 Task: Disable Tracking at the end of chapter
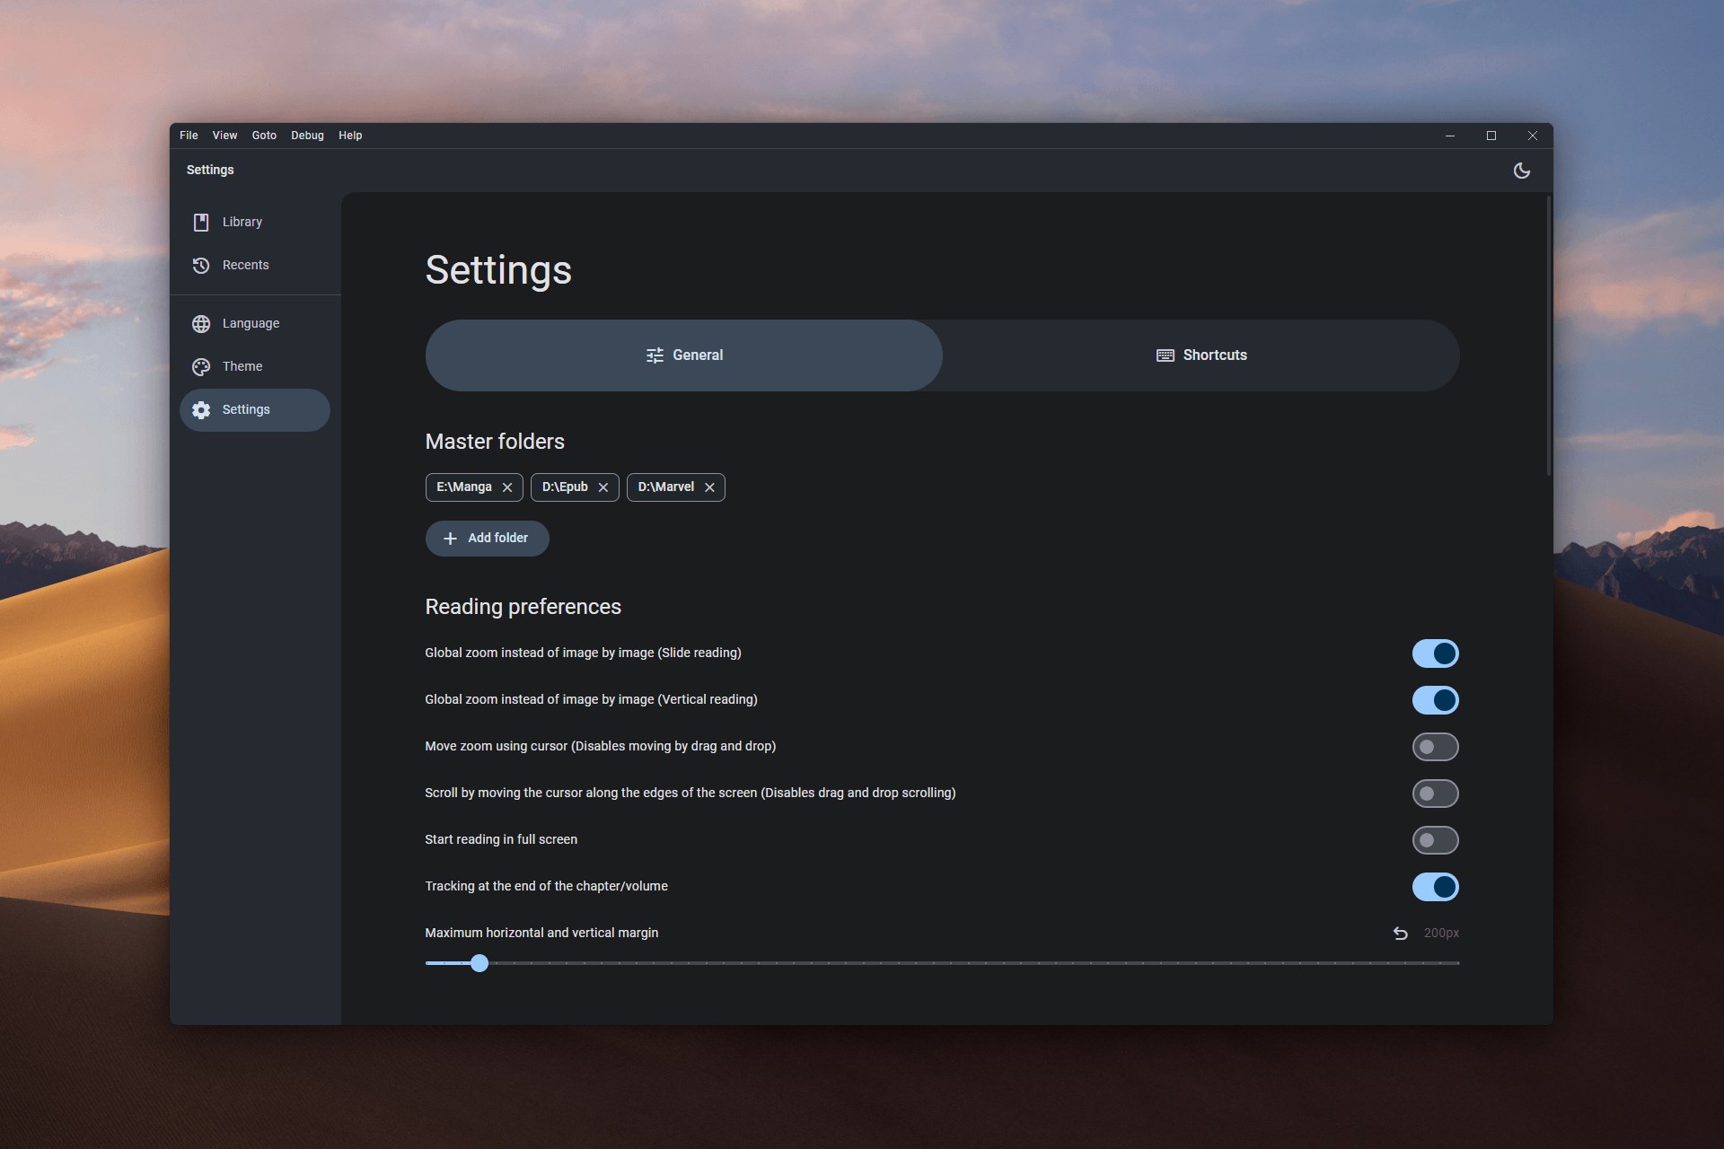pyautogui.click(x=1435, y=887)
